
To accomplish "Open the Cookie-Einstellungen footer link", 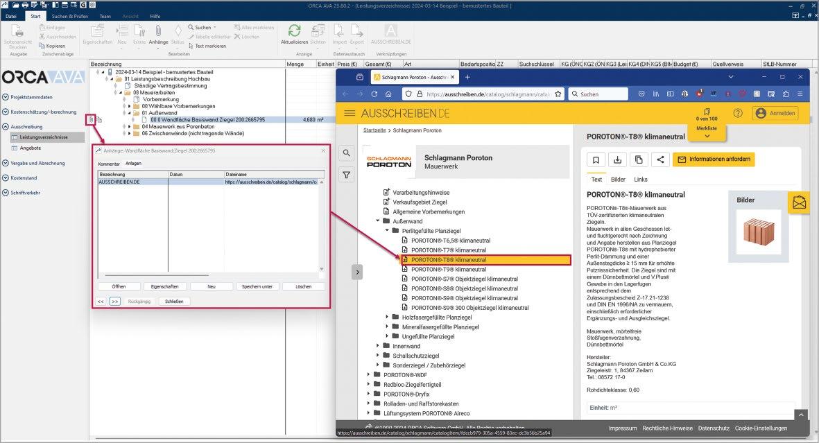I will tap(761, 428).
